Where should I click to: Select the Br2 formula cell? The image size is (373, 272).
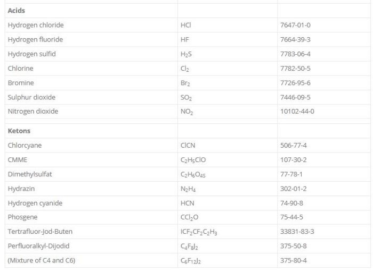(185, 83)
